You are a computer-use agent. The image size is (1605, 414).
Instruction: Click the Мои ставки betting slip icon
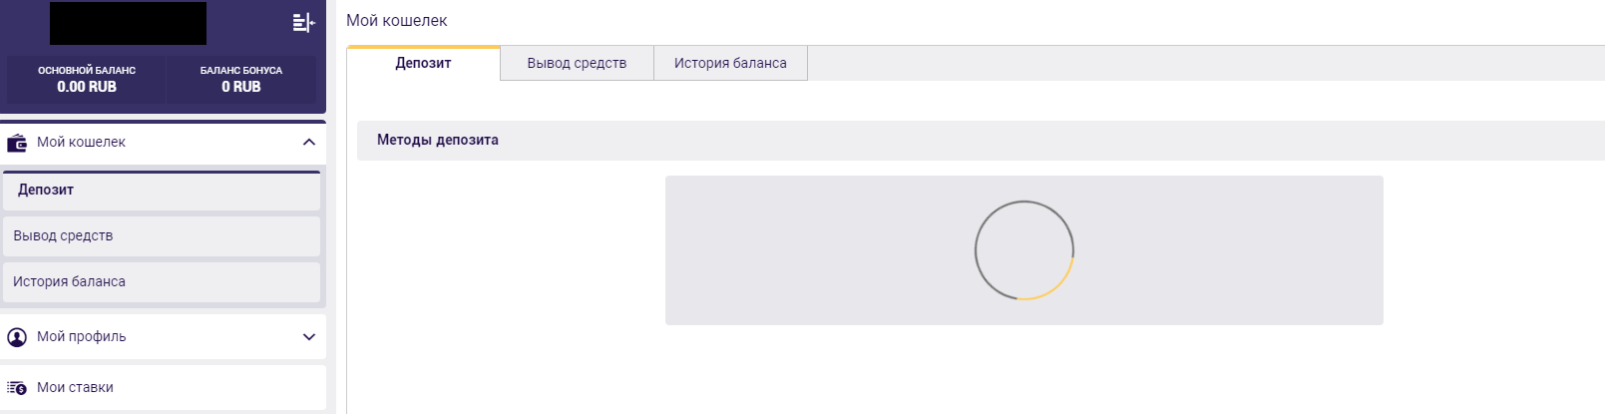17,388
